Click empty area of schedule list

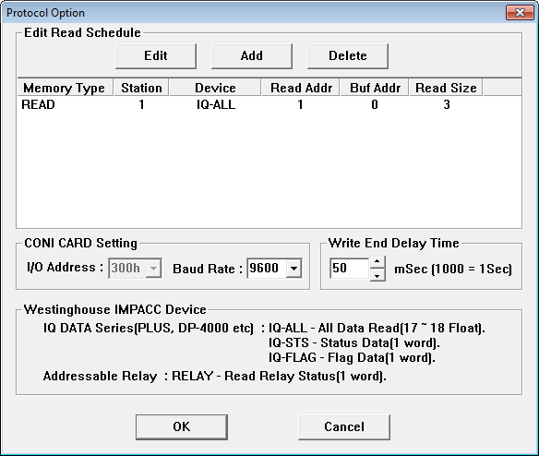click(x=269, y=169)
